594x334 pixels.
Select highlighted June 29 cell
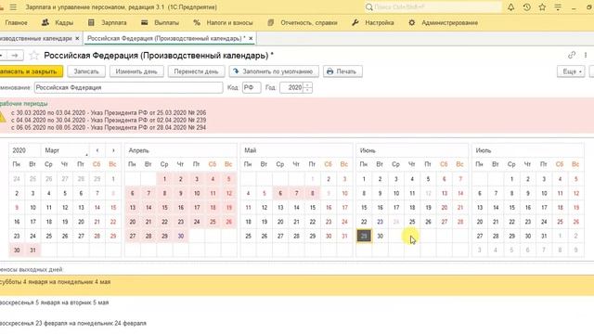tap(364, 236)
